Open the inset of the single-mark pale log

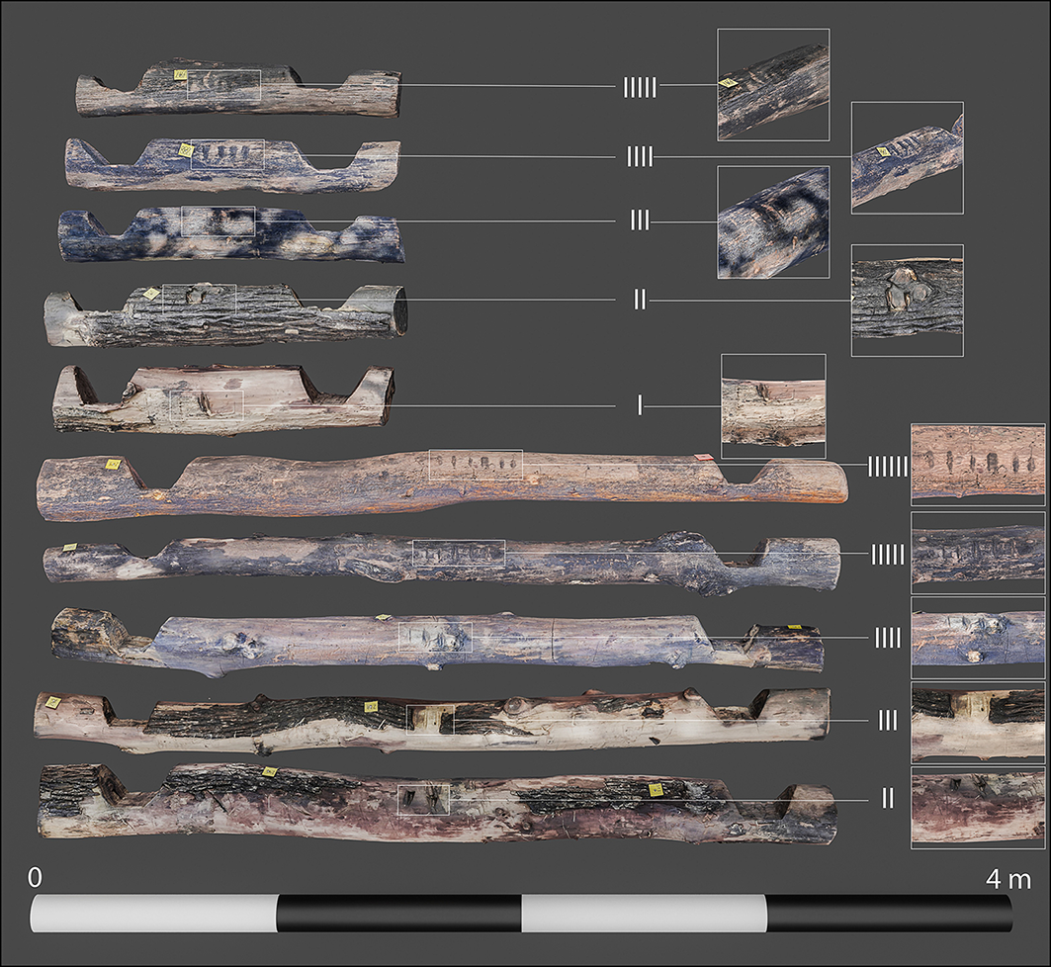pyautogui.click(x=773, y=406)
